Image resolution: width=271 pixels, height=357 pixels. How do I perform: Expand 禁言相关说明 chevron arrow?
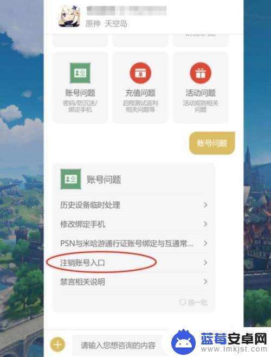pos(205,282)
